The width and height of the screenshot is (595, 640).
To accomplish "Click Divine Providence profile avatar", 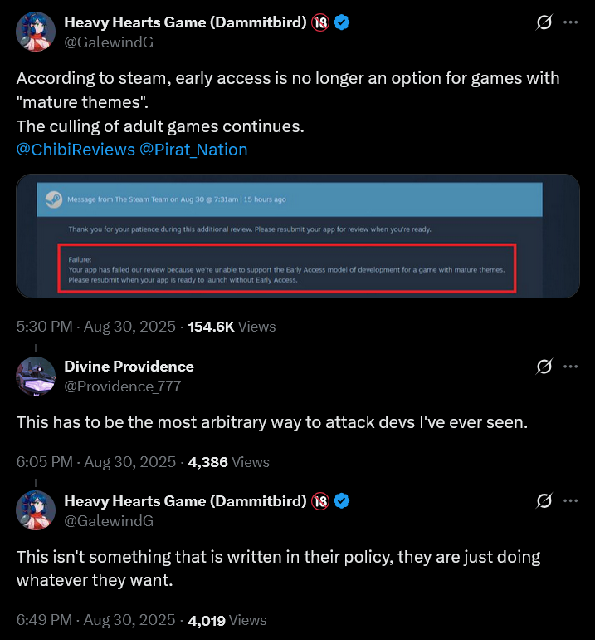I will (36, 377).
